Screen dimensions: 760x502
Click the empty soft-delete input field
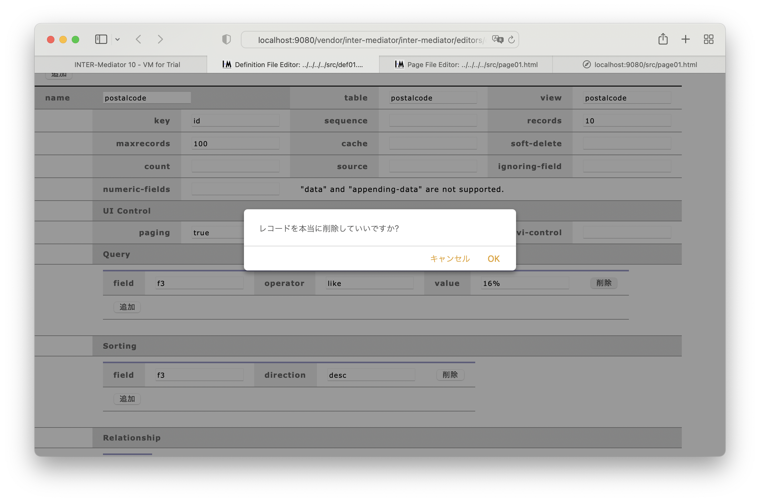point(627,143)
